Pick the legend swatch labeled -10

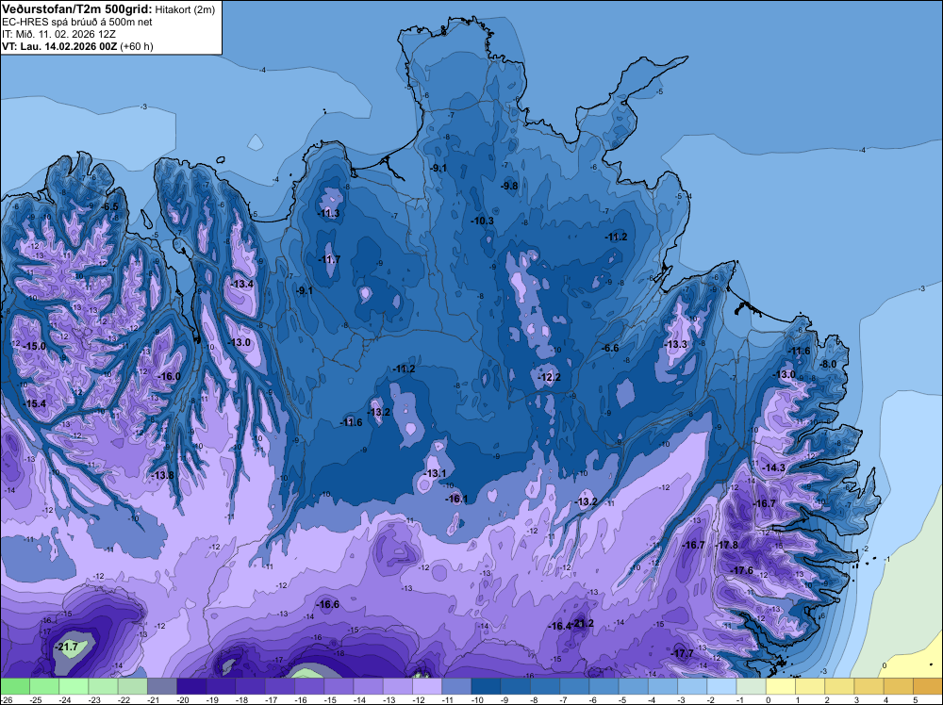pyautogui.click(x=486, y=686)
